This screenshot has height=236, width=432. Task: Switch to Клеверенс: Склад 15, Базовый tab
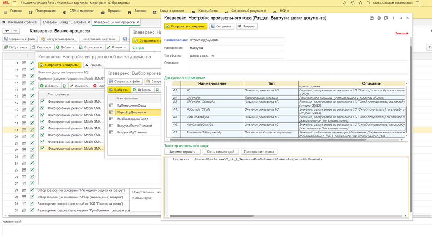pos(64,22)
